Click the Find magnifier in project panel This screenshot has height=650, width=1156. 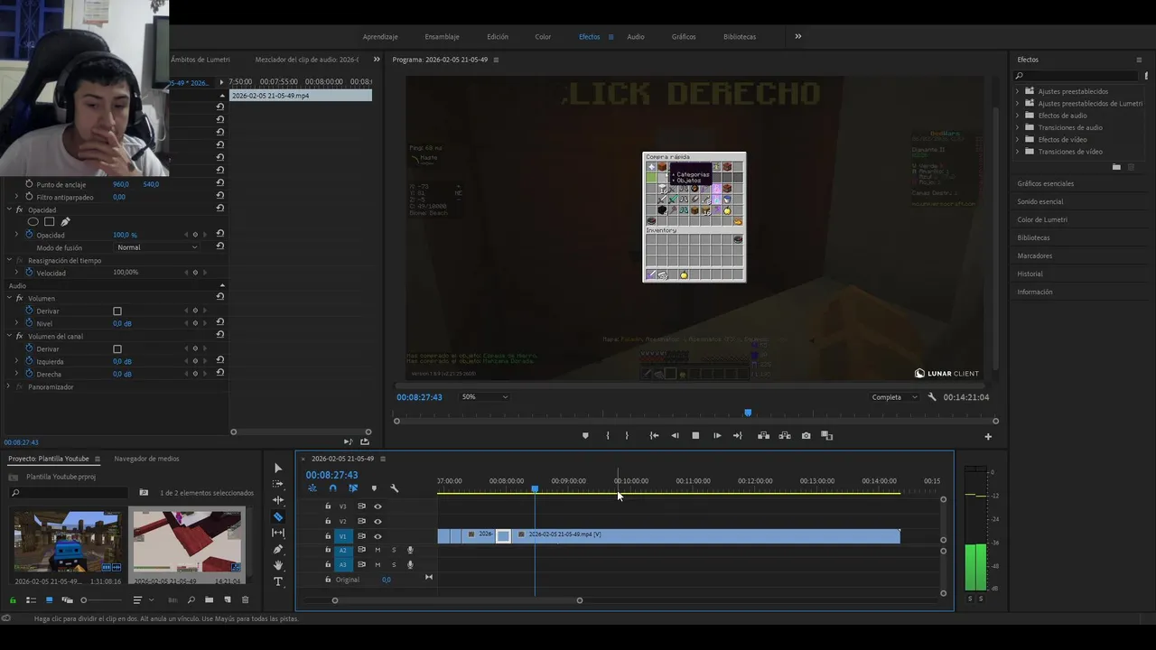point(191,600)
